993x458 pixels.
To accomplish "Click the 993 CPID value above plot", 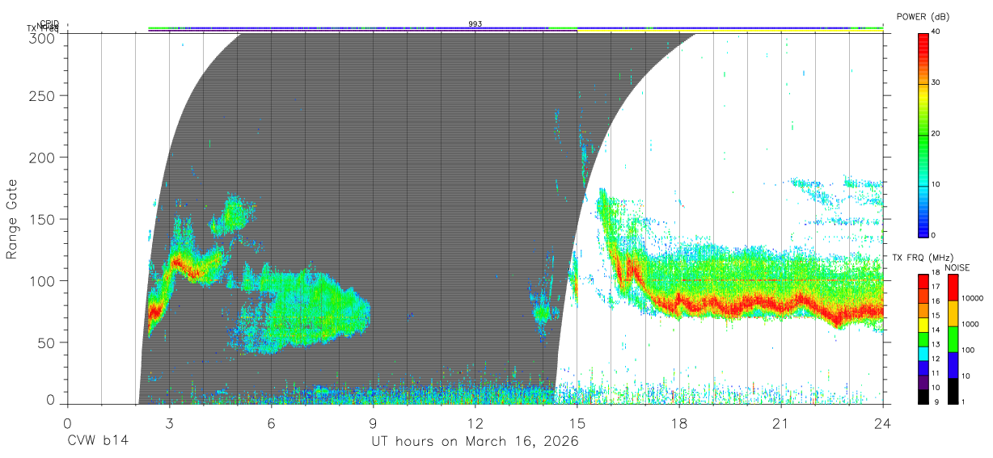I will tap(475, 24).
